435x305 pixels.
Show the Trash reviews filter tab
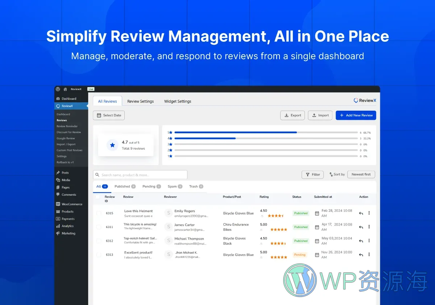tap(196, 187)
